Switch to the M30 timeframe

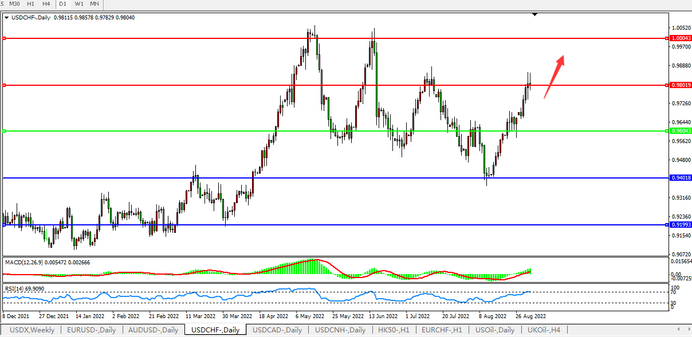[x=15, y=4]
